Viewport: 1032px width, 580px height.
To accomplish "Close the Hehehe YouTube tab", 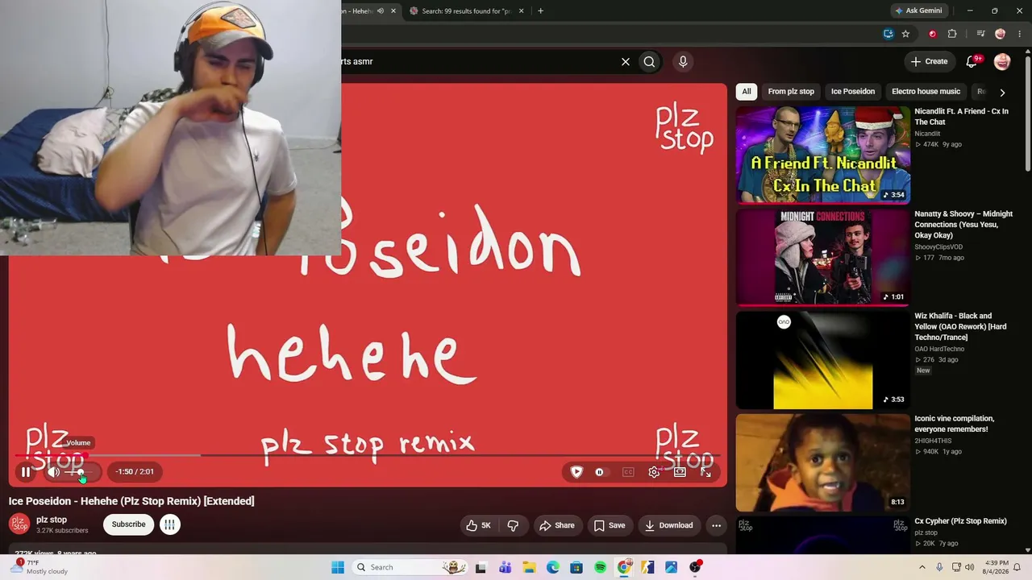I will pos(393,11).
